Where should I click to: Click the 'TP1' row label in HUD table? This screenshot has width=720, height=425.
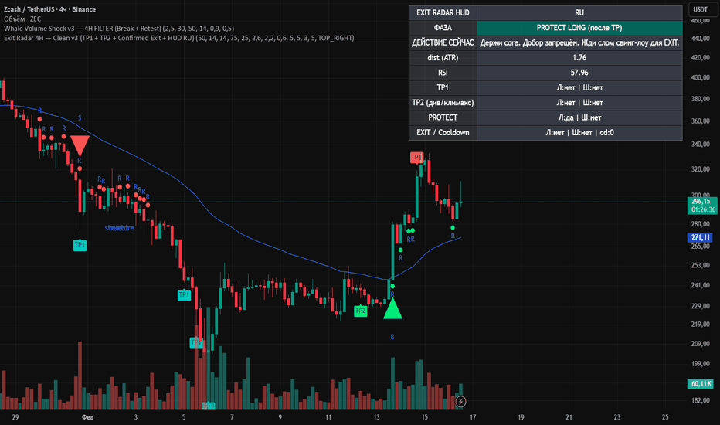click(x=443, y=87)
